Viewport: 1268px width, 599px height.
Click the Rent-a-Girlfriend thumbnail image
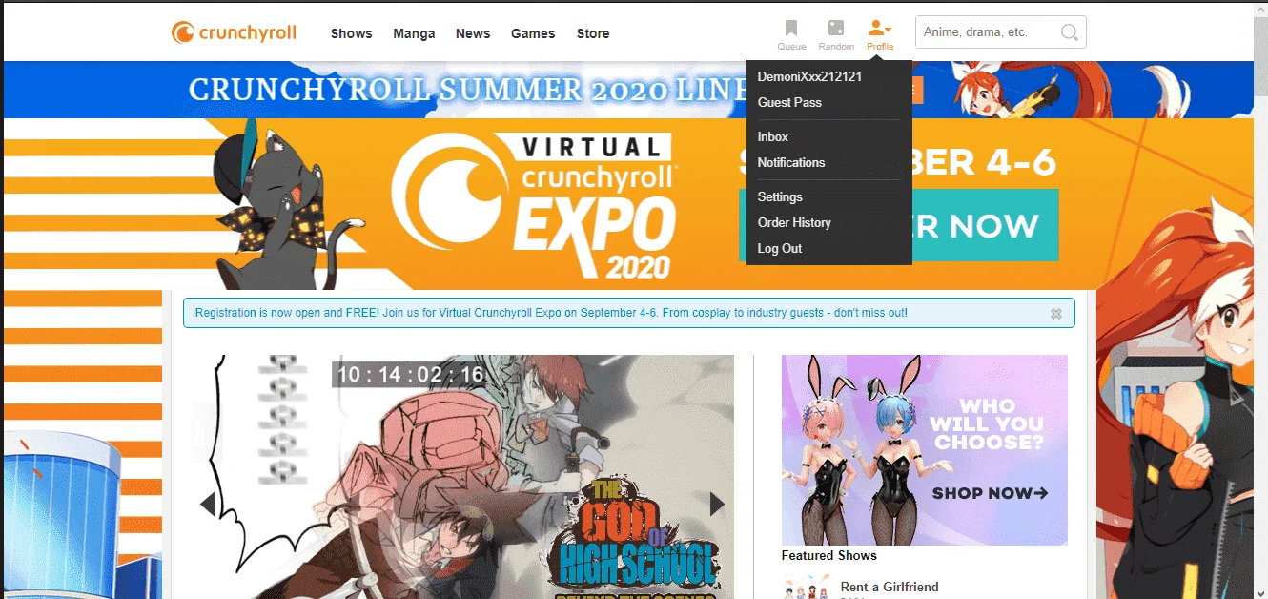pyautogui.click(x=806, y=587)
